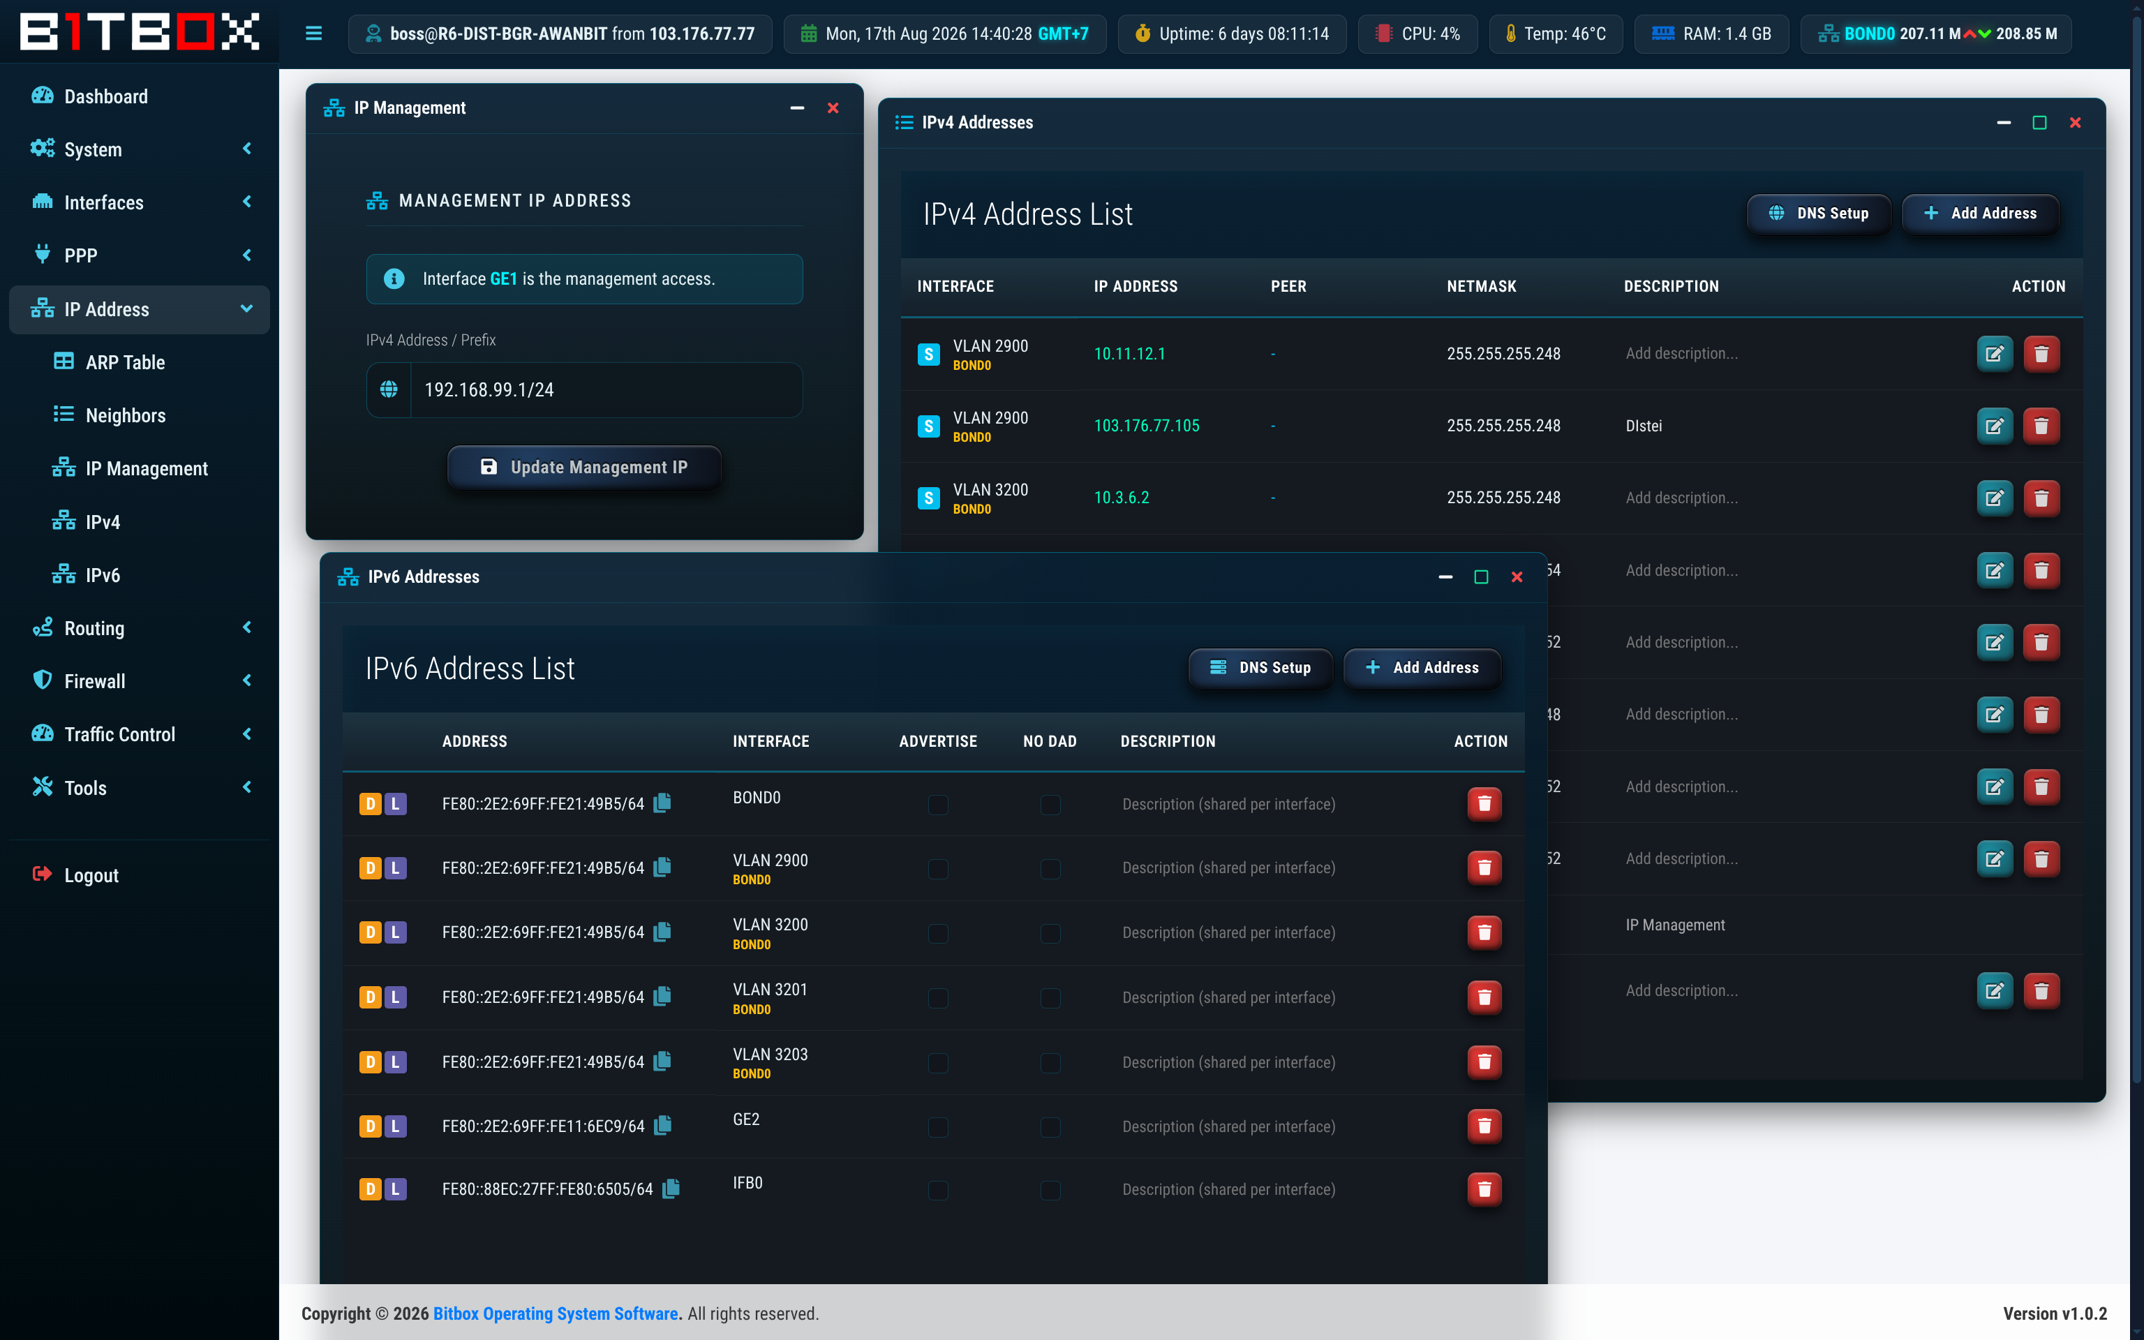2144x1340 pixels.
Task: Click the info icon in management access notice
Action: click(394, 278)
